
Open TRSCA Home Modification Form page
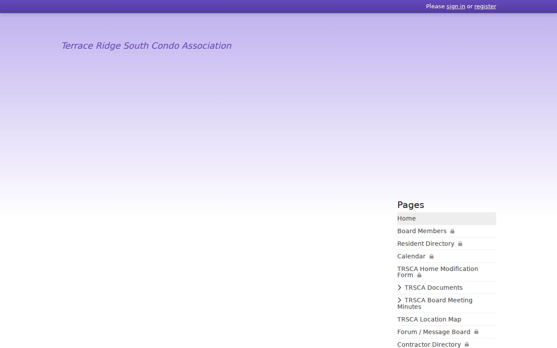(437, 272)
